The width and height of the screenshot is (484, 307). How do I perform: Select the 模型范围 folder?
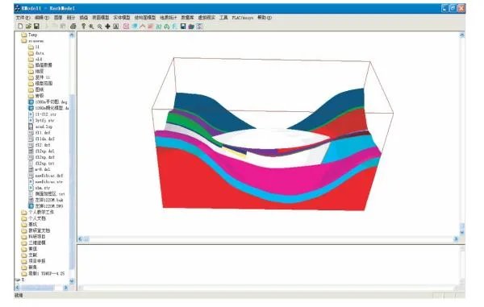(x=40, y=84)
